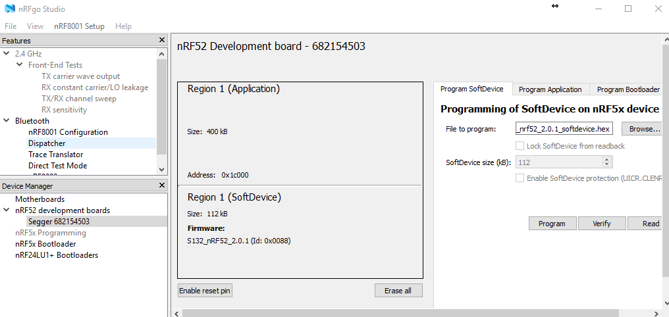Image resolution: width=669 pixels, height=317 pixels.
Task: Open the Help menu
Action: pos(123,26)
